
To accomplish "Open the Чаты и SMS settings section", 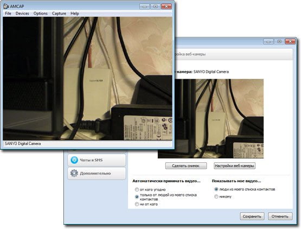I will 97,160.
